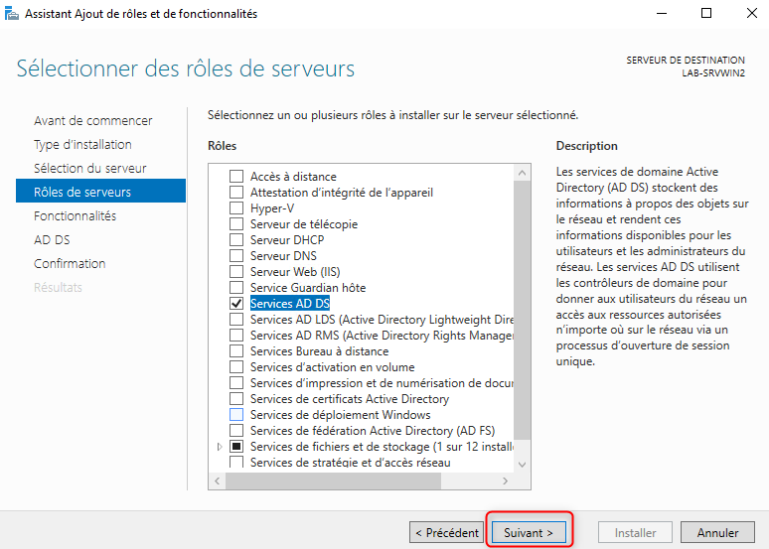
Task: Open the Sélection du serveur step
Action: [x=90, y=168]
